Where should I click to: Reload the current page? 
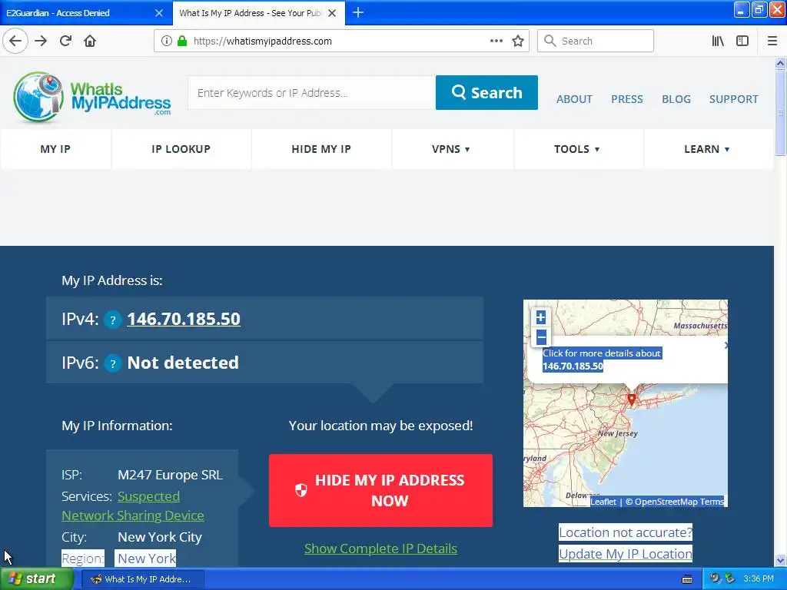pyautogui.click(x=66, y=41)
